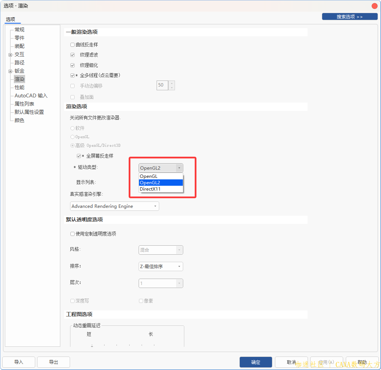Click the 导入 button

pos(19,362)
